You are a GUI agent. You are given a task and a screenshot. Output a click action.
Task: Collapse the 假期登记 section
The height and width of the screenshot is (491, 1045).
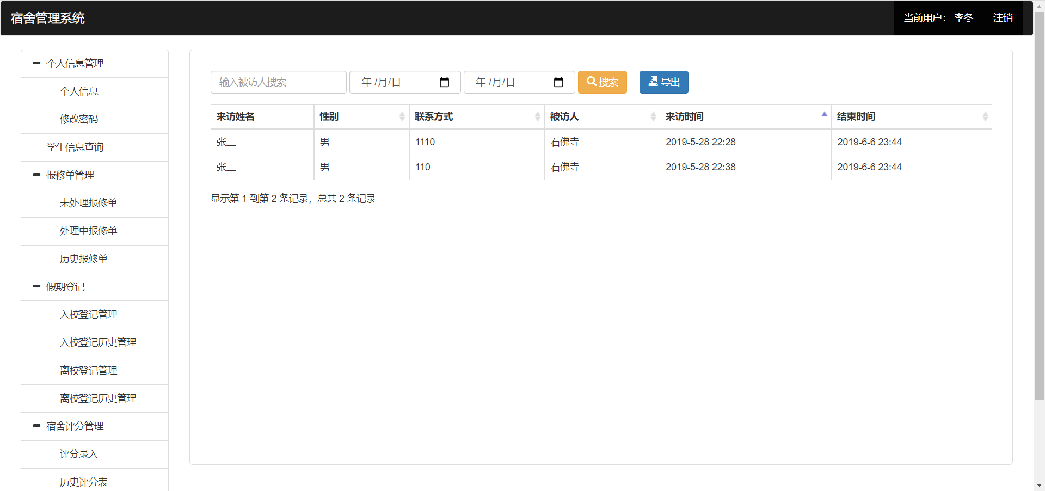click(x=36, y=286)
